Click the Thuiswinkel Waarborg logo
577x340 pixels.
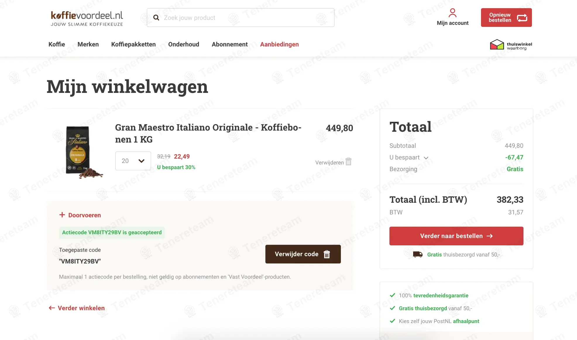point(511,45)
